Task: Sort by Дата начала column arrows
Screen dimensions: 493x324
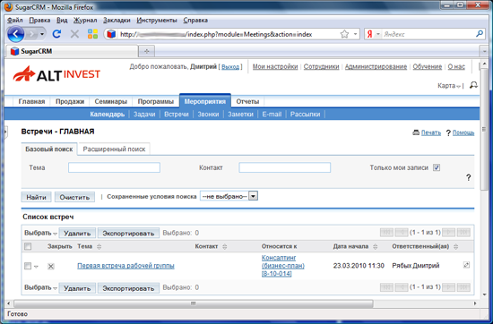Action: click(375, 247)
